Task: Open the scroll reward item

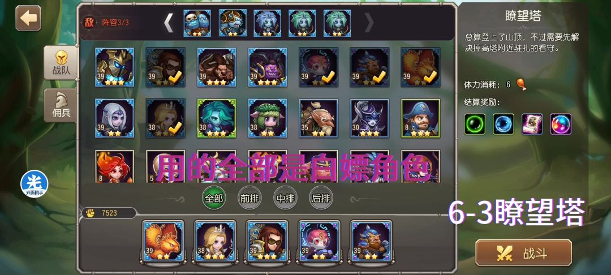Action: coord(532,124)
